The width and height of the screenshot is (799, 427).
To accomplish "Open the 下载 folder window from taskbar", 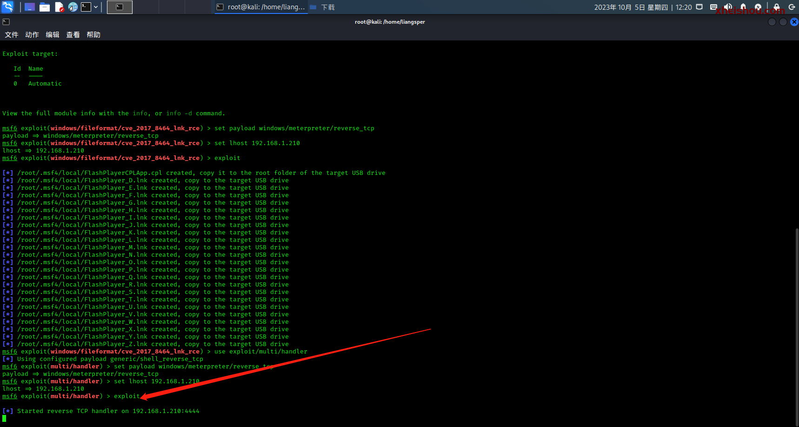I will click(x=322, y=7).
